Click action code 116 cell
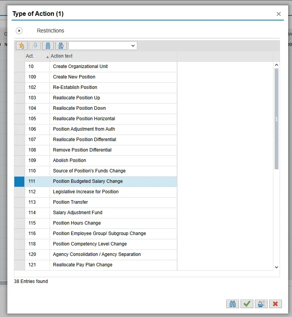This screenshot has width=292, height=317. point(37,234)
